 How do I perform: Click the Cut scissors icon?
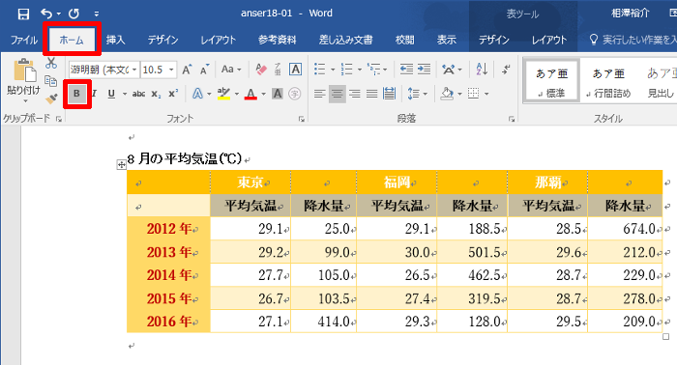[x=51, y=64]
